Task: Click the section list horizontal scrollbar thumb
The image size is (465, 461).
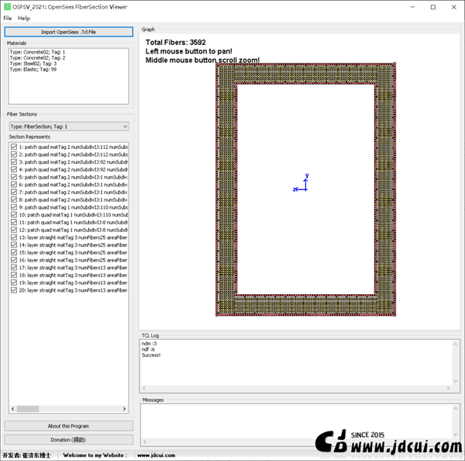Action: [28, 409]
